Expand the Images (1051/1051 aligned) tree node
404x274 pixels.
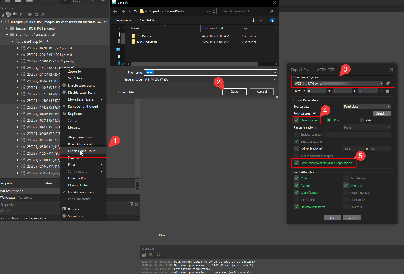(7, 28)
